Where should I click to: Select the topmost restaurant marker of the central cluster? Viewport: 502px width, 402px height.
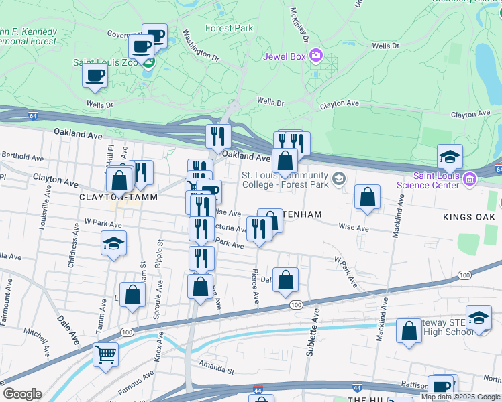tap(201, 165)
